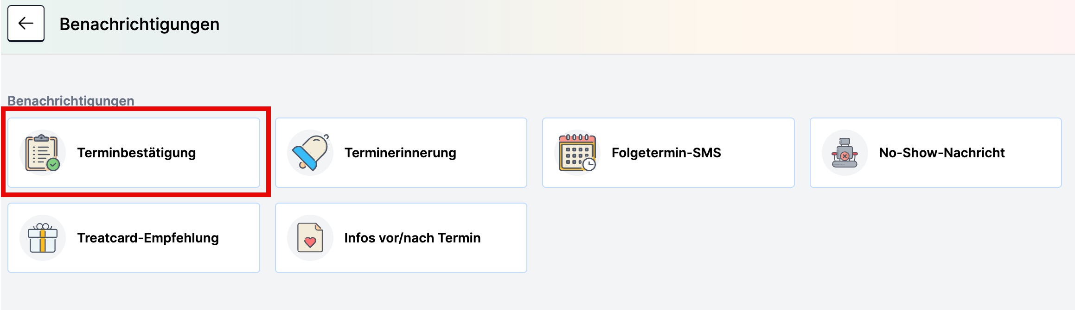
Task: Click the clipboard checkmark Terminbestätigung icon
Action: [x=43, y=153]
